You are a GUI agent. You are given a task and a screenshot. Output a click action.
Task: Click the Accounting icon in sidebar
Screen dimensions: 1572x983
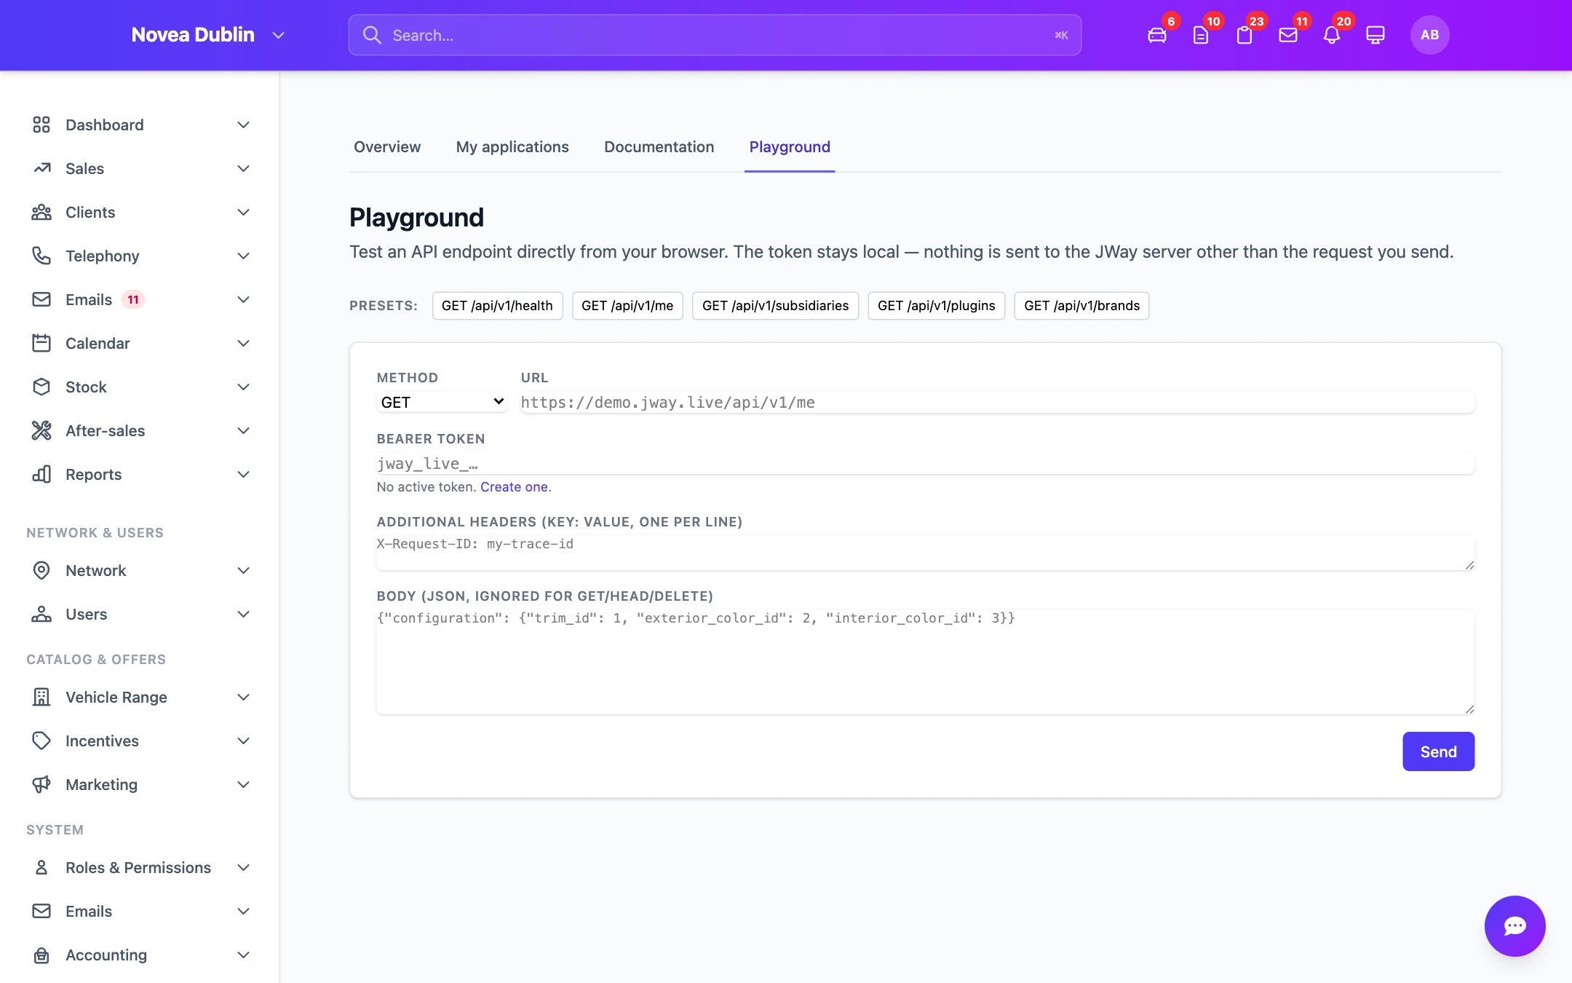[x=41, y=955]
